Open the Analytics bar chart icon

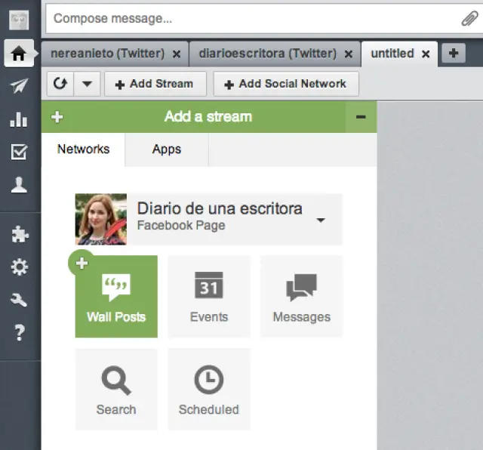19,119
